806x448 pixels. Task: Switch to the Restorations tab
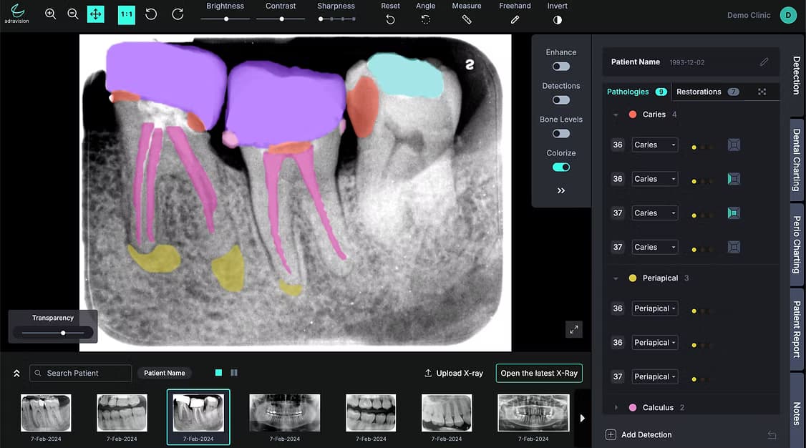698,92
